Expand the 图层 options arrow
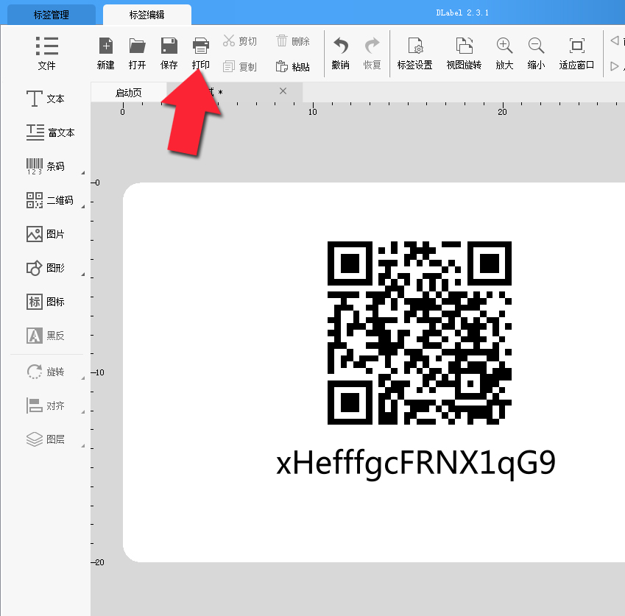The width and height of the screenshot is (625, 616). point(83,445)
